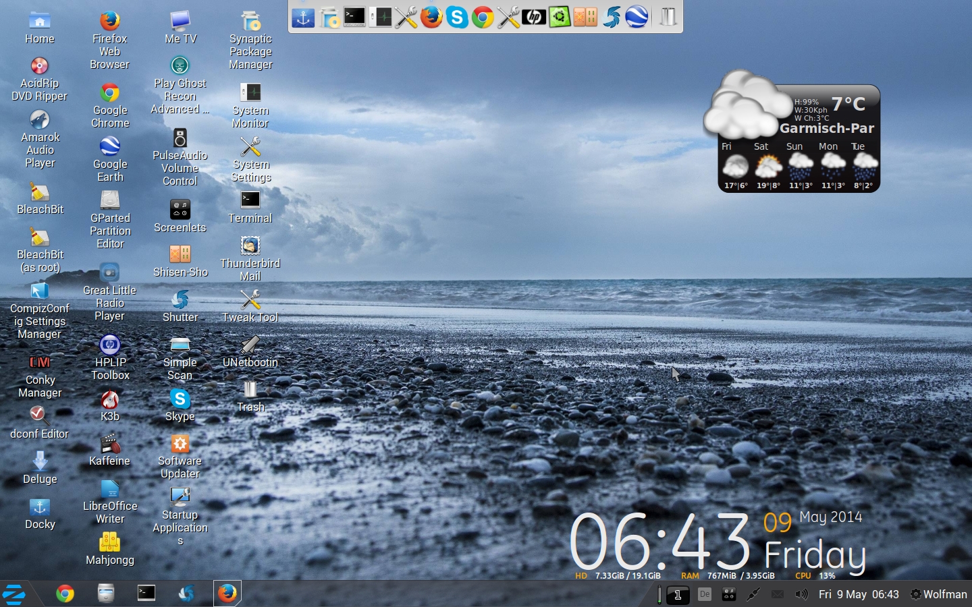Click the panel clock showing Fri 9 May

[x=858, y=594]
